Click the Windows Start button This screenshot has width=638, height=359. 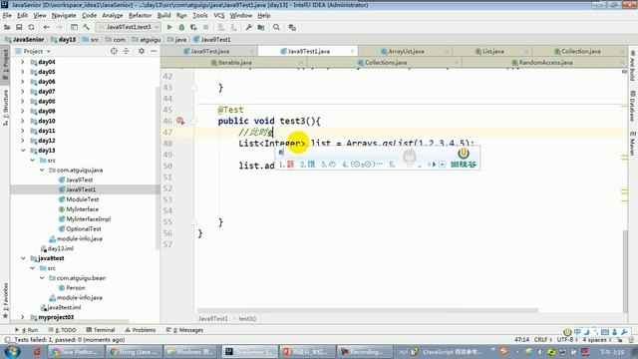11,351
